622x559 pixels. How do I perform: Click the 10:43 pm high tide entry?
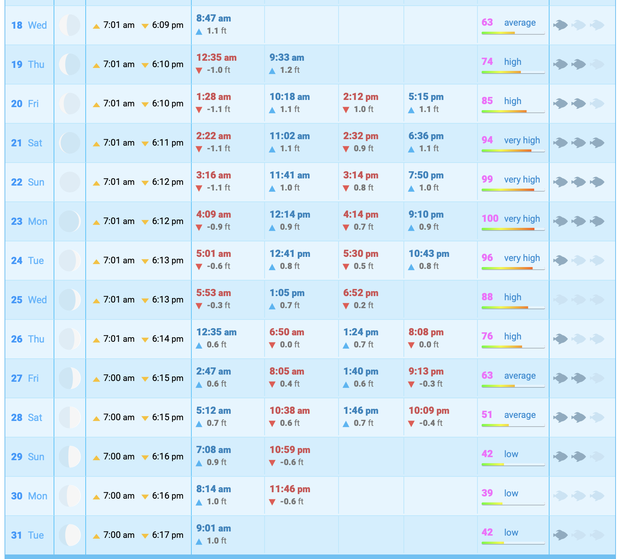click(x=429, y=254)
